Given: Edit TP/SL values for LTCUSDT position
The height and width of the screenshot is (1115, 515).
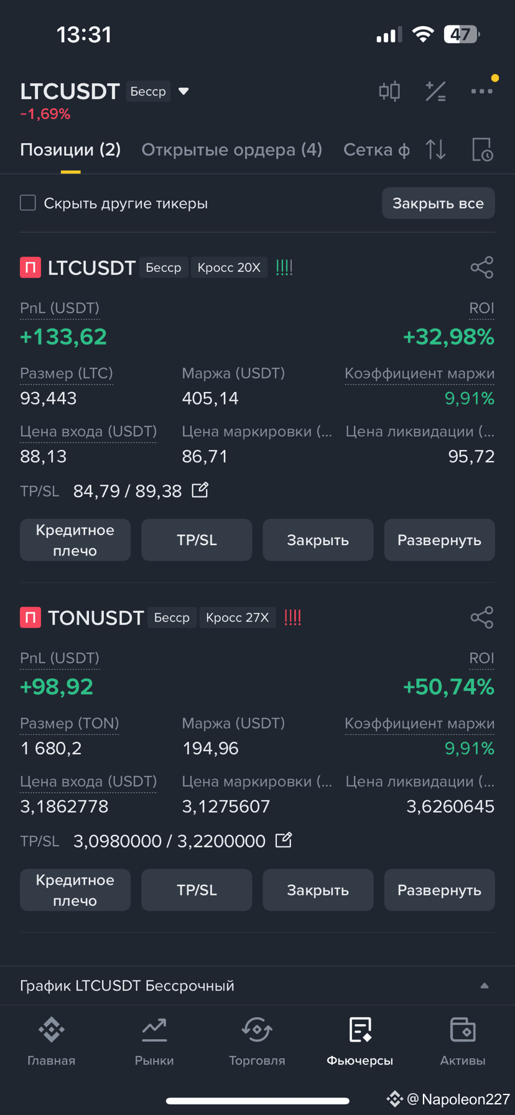Looking at the screenshot, I should [200, 490].
